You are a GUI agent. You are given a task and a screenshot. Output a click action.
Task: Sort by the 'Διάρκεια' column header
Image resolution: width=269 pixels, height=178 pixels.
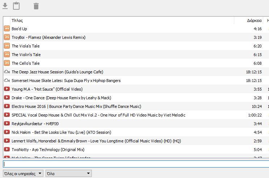pyautogui.click(x=254, y=20)
